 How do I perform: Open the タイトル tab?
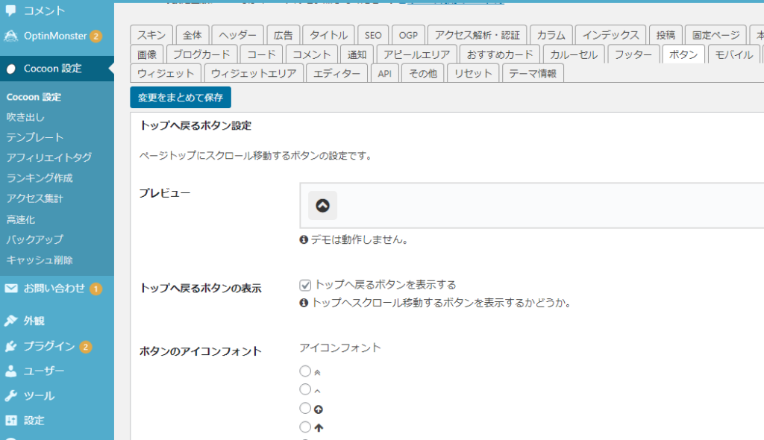[328, 35]
